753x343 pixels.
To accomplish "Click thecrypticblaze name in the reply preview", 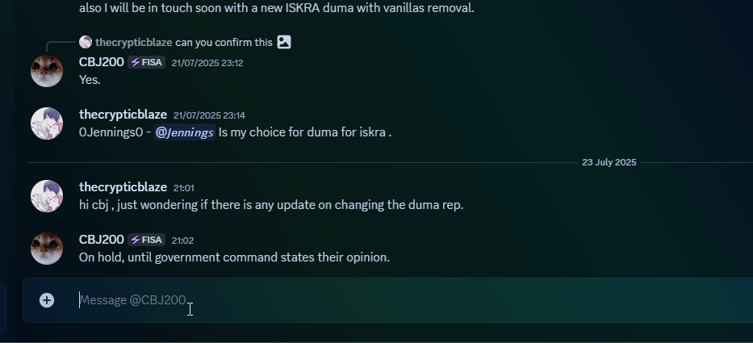I will 133,42.
